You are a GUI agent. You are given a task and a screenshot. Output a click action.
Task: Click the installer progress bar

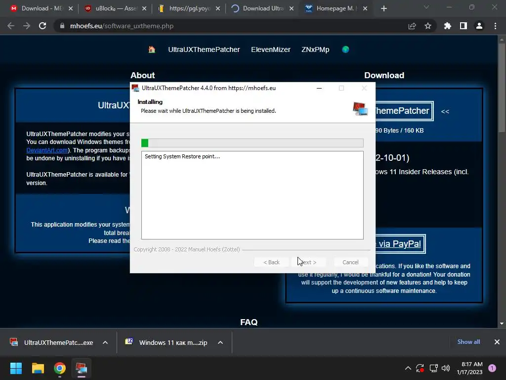[253, 143]
